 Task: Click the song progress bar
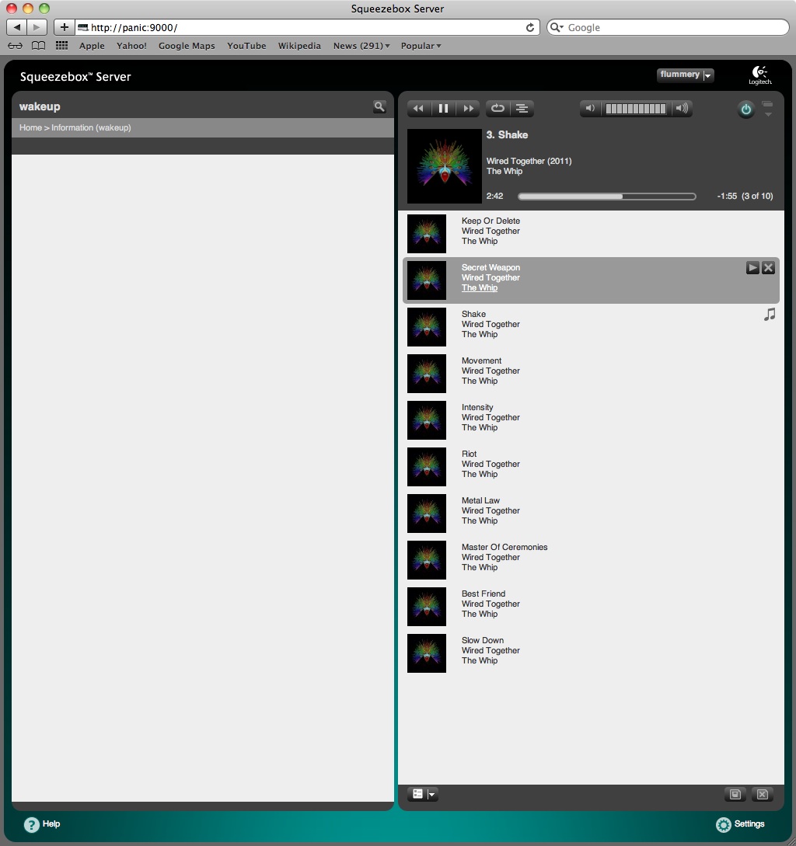(x=606, y=197)
